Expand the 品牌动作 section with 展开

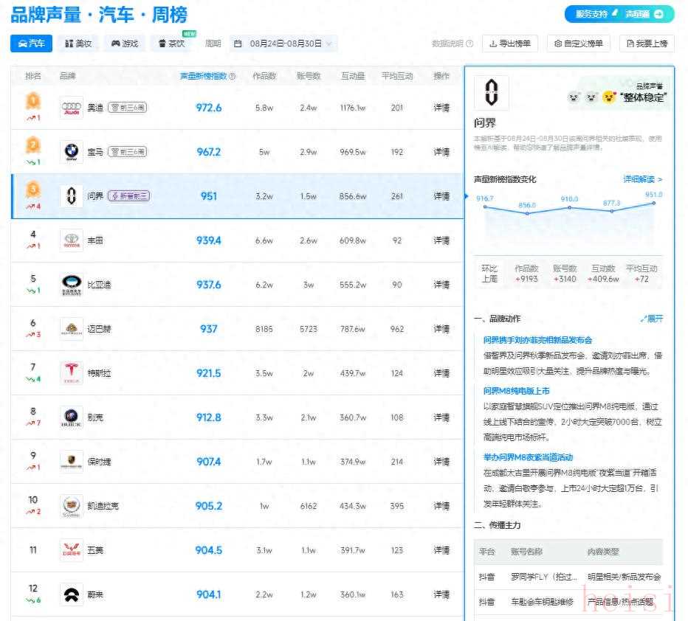(x=652, y=319)
